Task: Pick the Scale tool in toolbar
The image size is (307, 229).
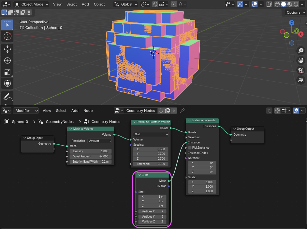Action: click(7, 72)
